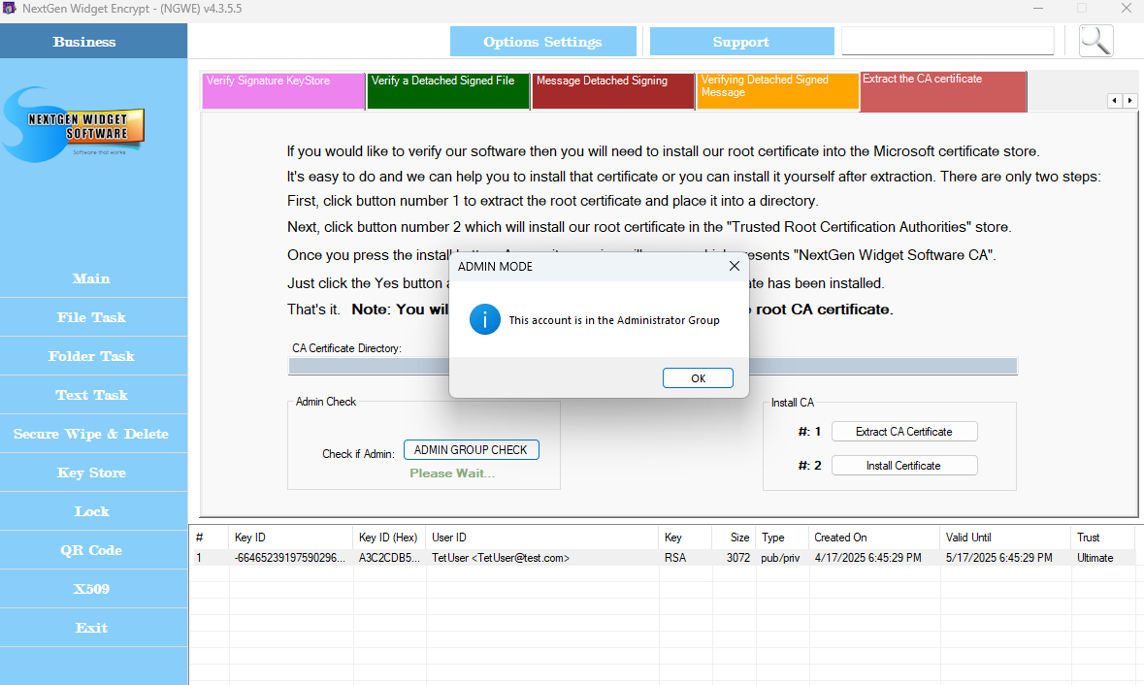Click the blue info icon in the dialog
Screen dimensions: 1144x685
coord(484,319)
